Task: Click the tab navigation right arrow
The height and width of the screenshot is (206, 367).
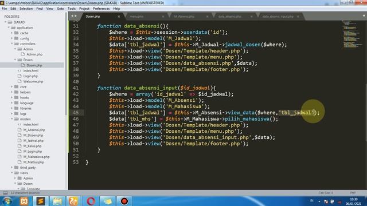Action: [x=75, y=16]
